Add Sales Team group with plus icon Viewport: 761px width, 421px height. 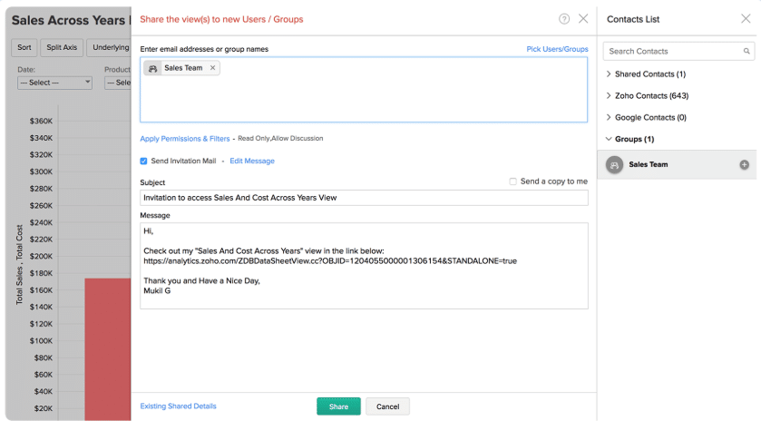[x=744, y=164]
